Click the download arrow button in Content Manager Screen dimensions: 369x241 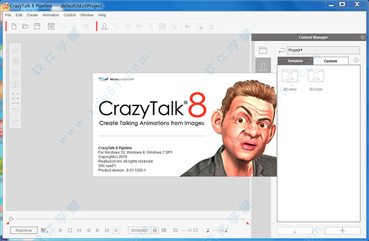pyautogui.click(x=295, y=231)
